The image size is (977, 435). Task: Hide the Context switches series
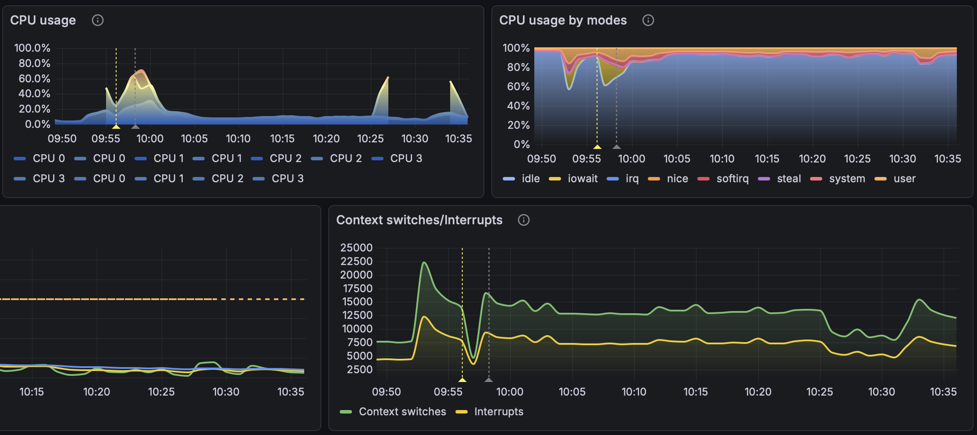click(x=402, y=411)
